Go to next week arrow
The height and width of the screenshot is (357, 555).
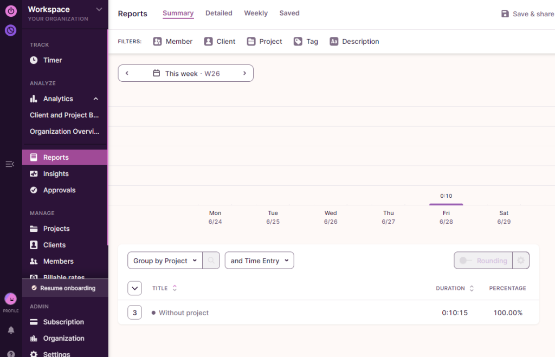click(244, 73)
